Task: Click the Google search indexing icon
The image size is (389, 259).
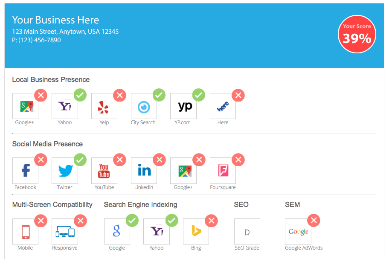Action: click(117, 232)
